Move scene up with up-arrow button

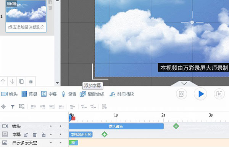pos(3,81)
